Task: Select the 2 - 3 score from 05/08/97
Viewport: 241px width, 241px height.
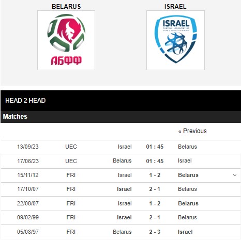Action: (x=155, y=232)
